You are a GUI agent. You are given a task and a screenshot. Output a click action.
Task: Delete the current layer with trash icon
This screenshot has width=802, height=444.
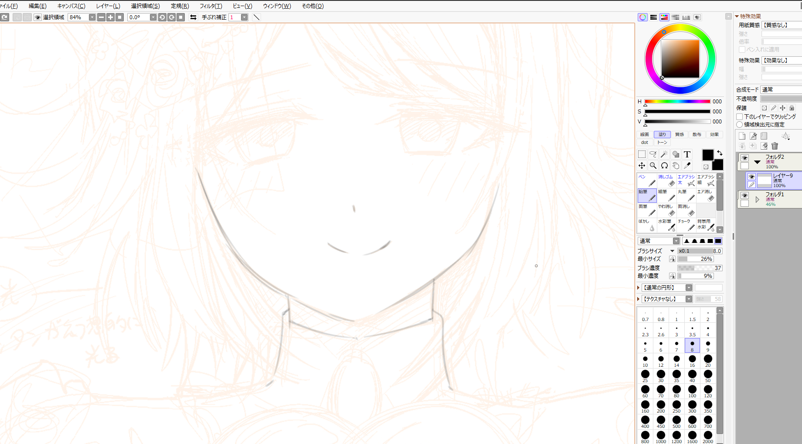(775, 146)
